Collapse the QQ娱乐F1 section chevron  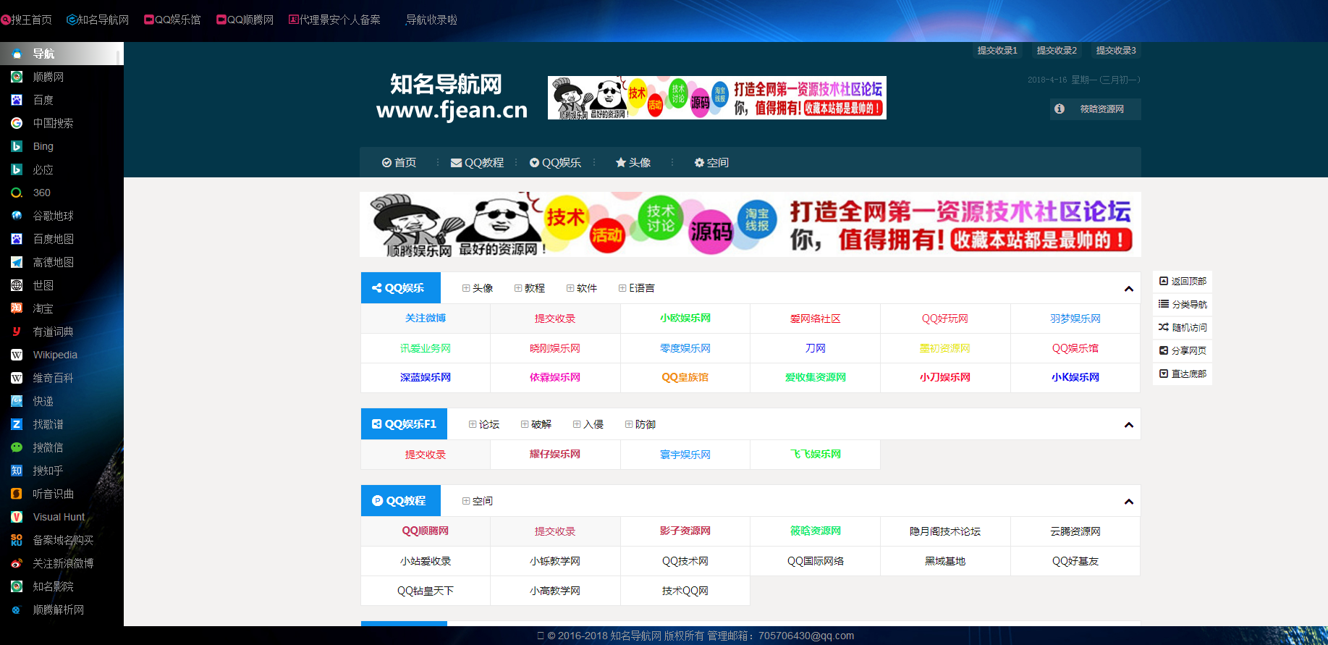click(1128, 425)
